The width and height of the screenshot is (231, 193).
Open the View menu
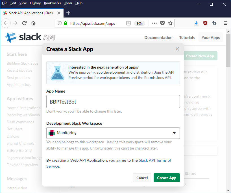click(x=23, y=3)
